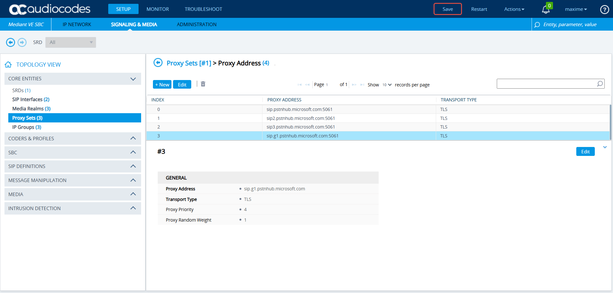
Task: Open the Actions dropdown menu
Action: [x=514, y=9]
